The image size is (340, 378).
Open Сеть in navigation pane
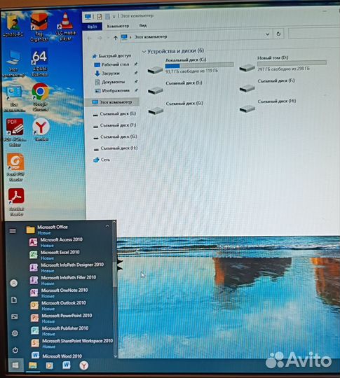pos(102,160)
